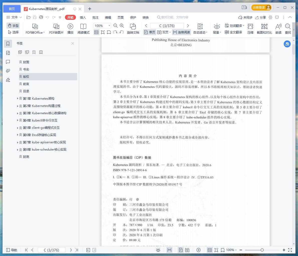Viewport: 298px width, 256px height.
Task: Enter fullscreen from status bar
Action: coord(290,250)
